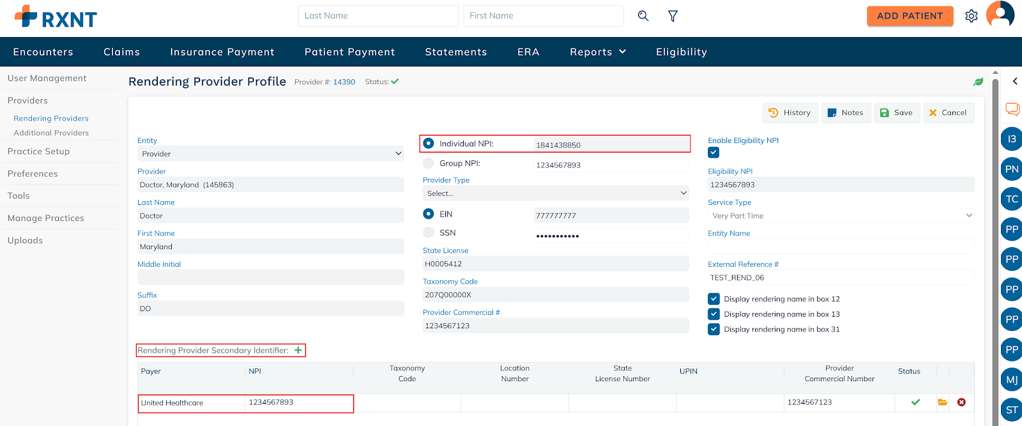This screenshot has width=1022, height=426.
Task: Open folder icon in United Healthcare row
Action: 942,402
